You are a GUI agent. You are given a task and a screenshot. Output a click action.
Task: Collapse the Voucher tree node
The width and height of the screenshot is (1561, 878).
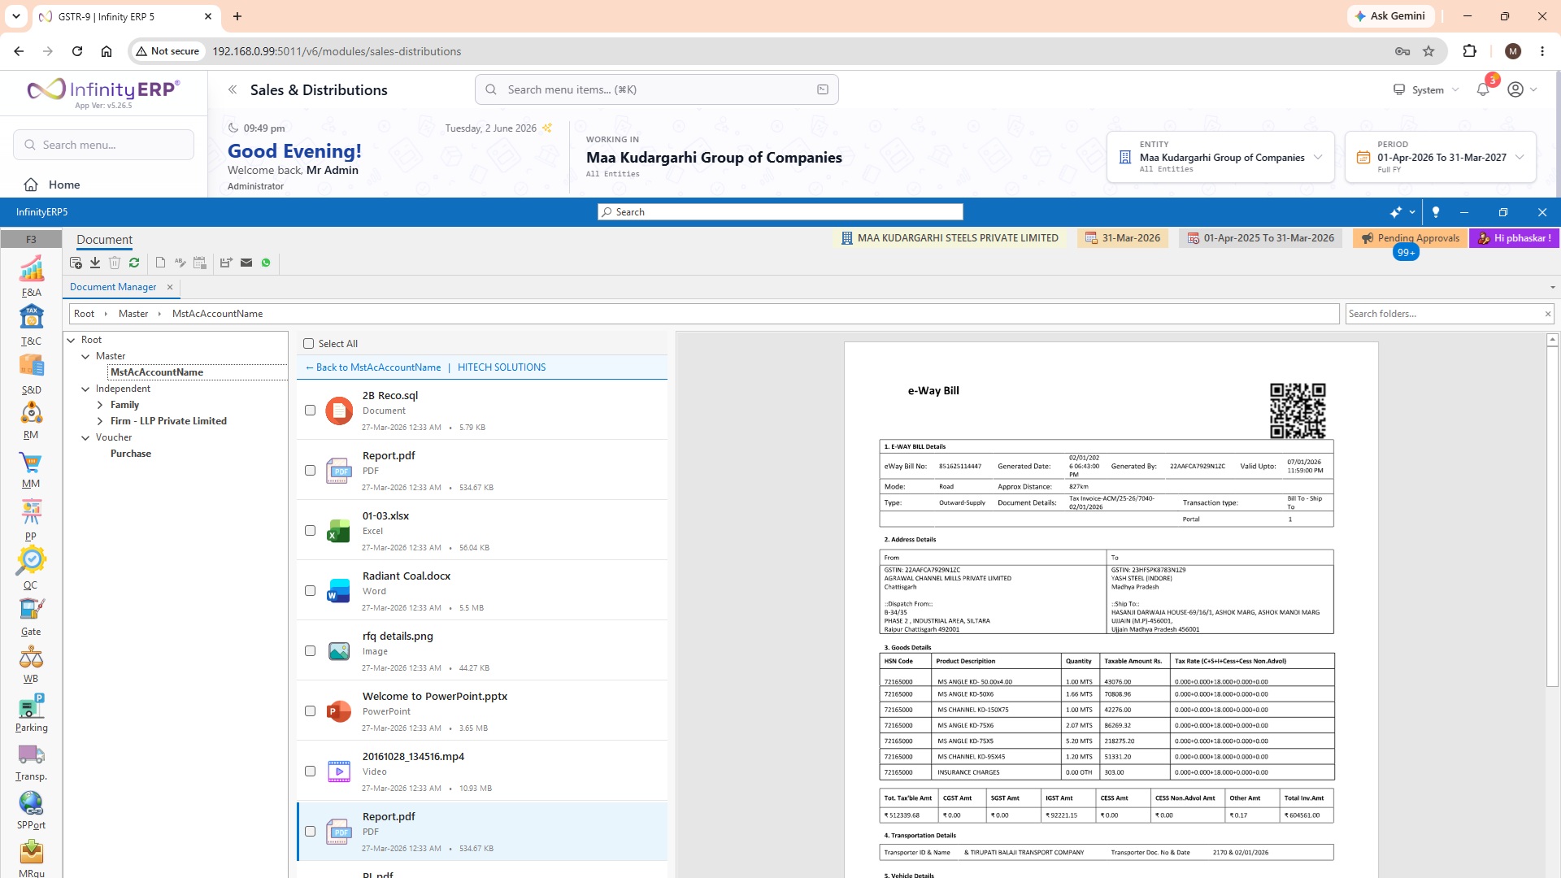pos(85,437)
